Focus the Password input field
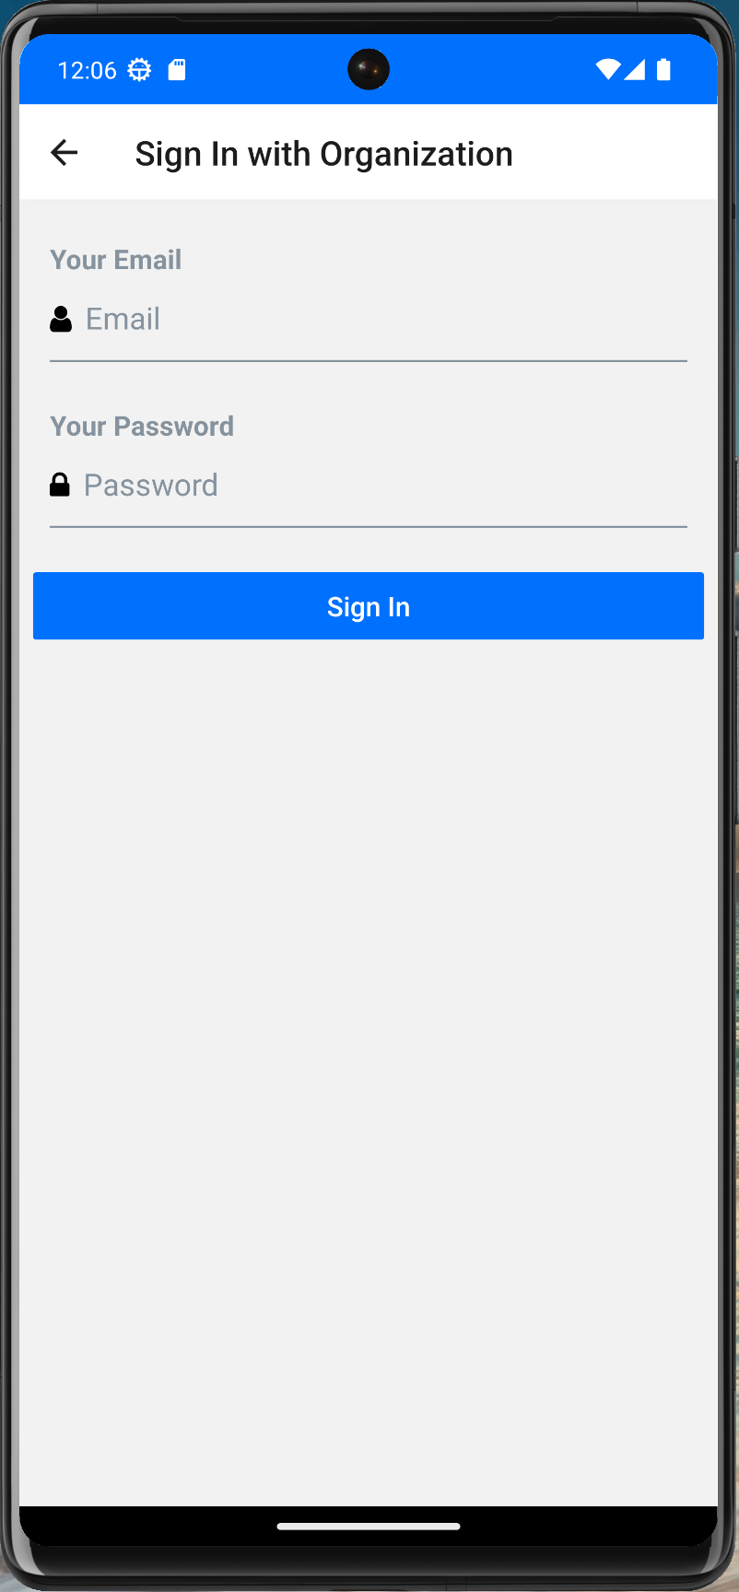The width and height of the screenshot is (739, 1592). click(369, 486)
